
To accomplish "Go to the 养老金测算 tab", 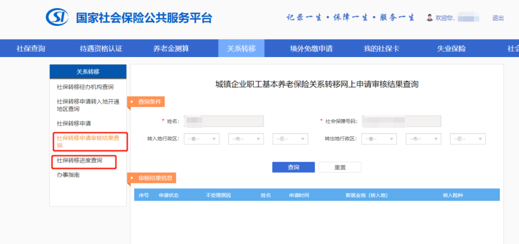I will point(171,48).
